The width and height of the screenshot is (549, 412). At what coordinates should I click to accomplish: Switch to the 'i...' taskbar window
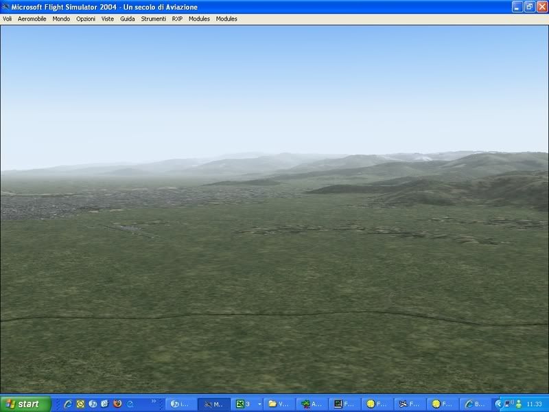click(x=180, y=404)
